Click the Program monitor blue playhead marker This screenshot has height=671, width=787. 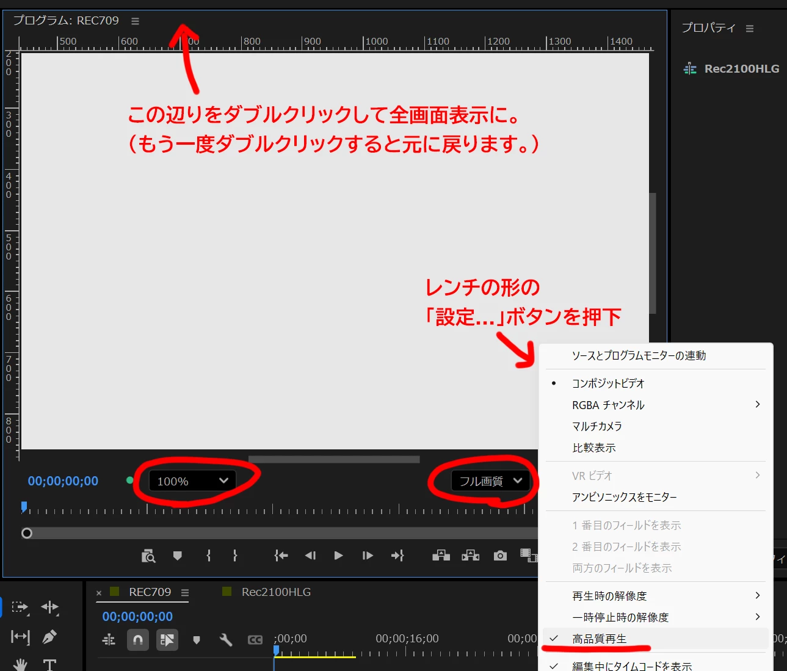[24, 506]
